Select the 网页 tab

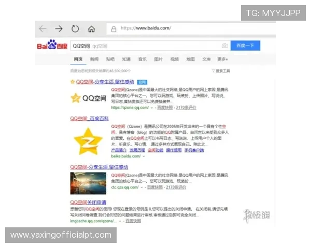tap(78, 59)
